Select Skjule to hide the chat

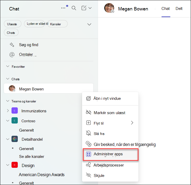point(110,175)
